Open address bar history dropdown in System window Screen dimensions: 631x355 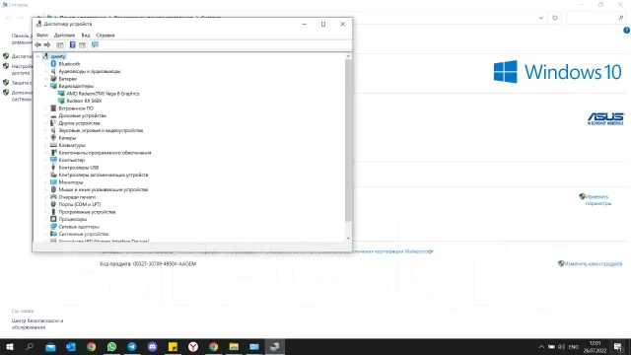[541, 18]
